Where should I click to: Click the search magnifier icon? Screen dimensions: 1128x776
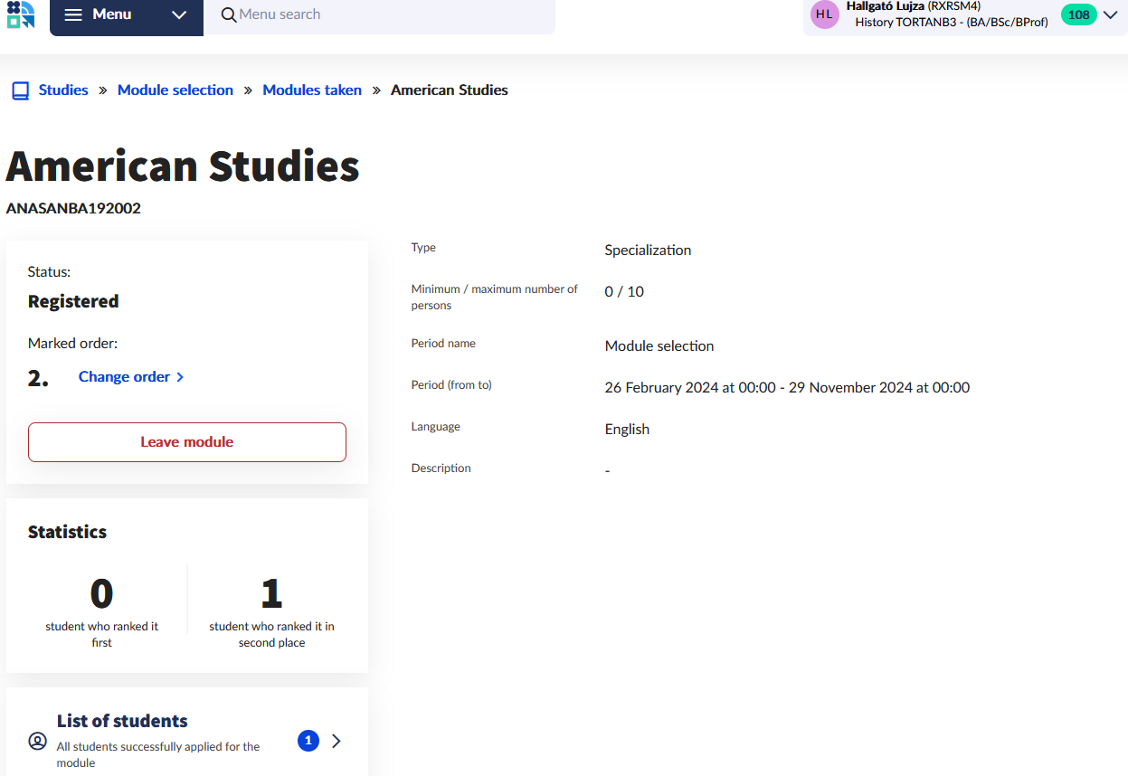(x=229, y=15)
